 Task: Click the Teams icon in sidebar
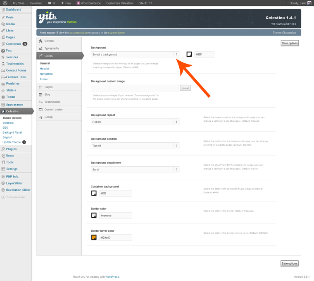(3, 97)
